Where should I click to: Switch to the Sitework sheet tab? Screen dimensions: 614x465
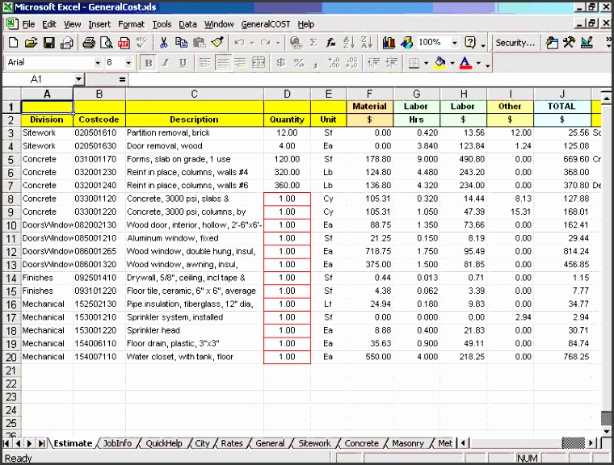(x=314, y=443)
